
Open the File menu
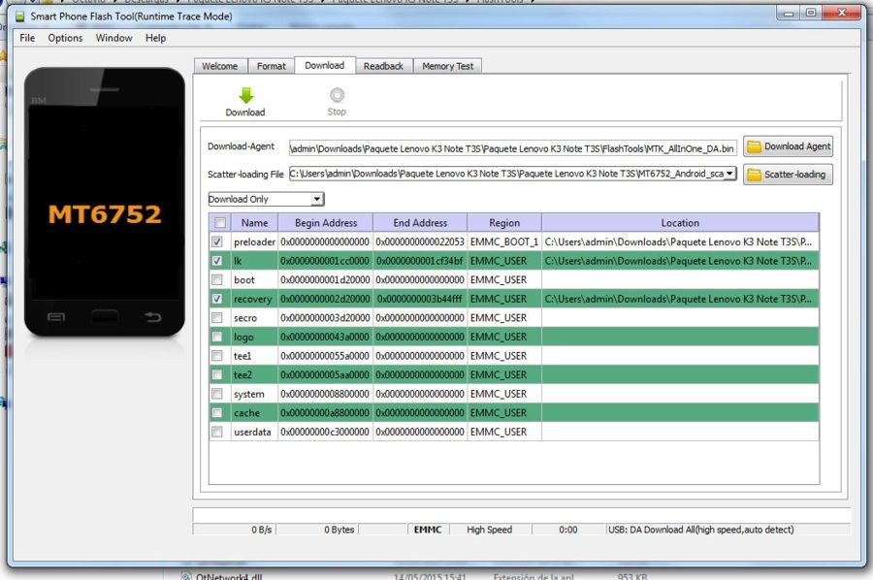click(x=27, y=38)
